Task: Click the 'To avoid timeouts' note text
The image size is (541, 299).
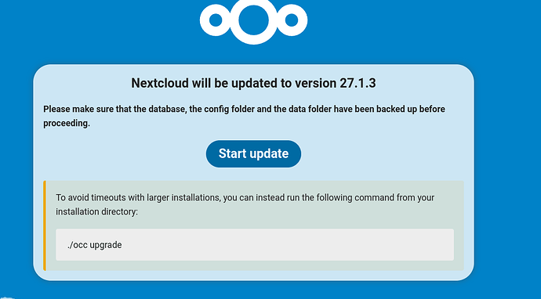Action: coord(245,204)
